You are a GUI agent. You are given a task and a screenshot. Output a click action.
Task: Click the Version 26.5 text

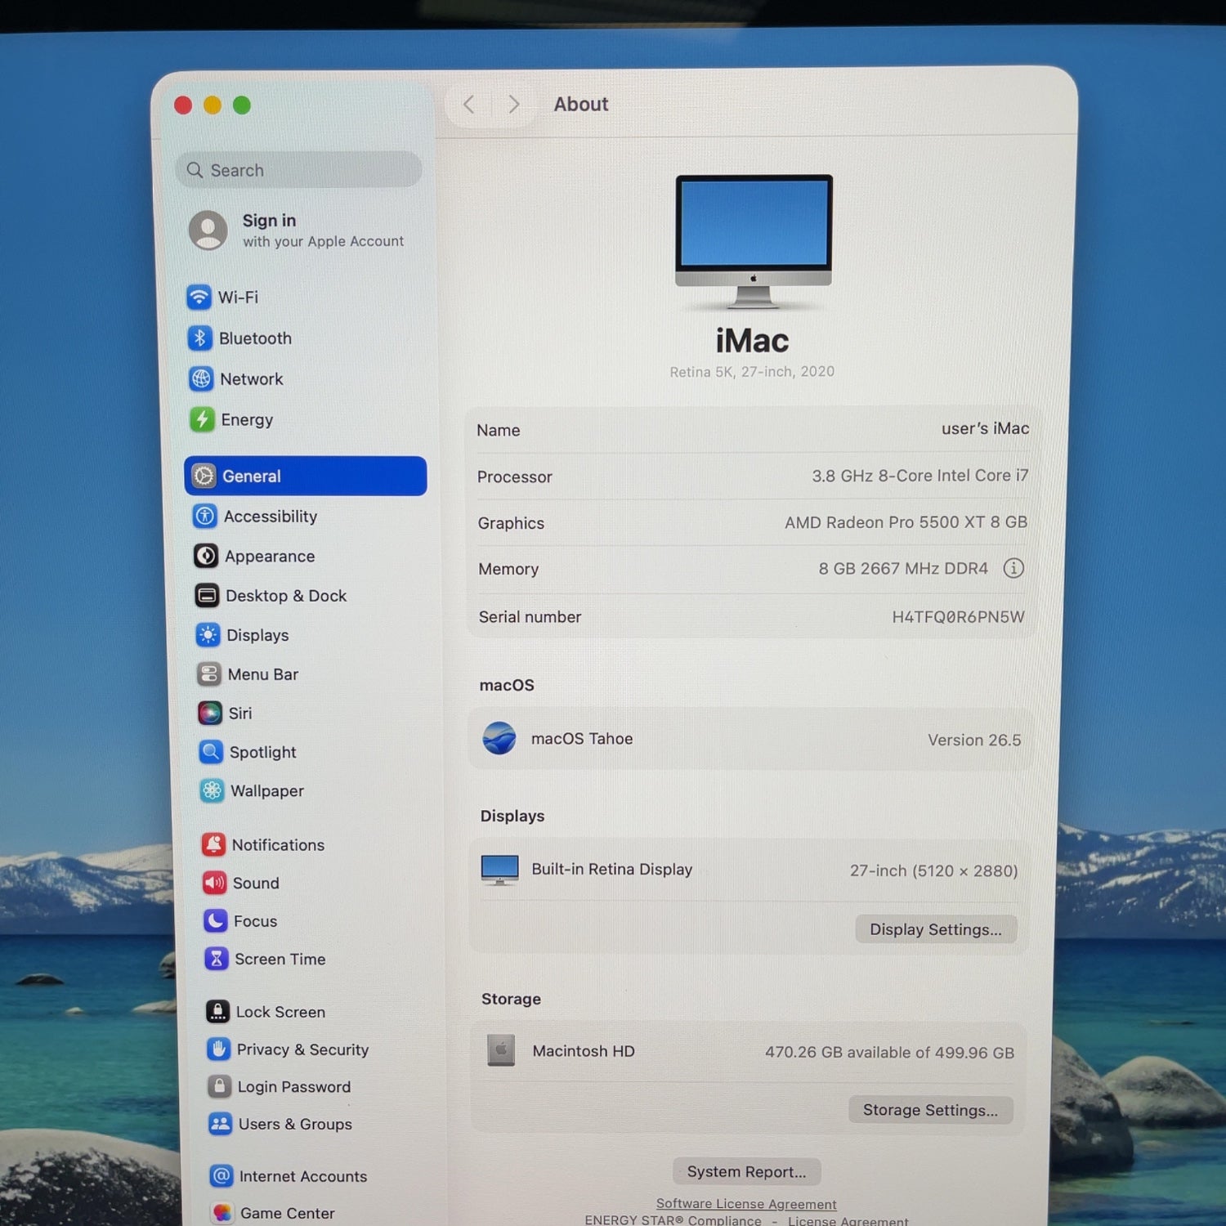tap(974, 740)
